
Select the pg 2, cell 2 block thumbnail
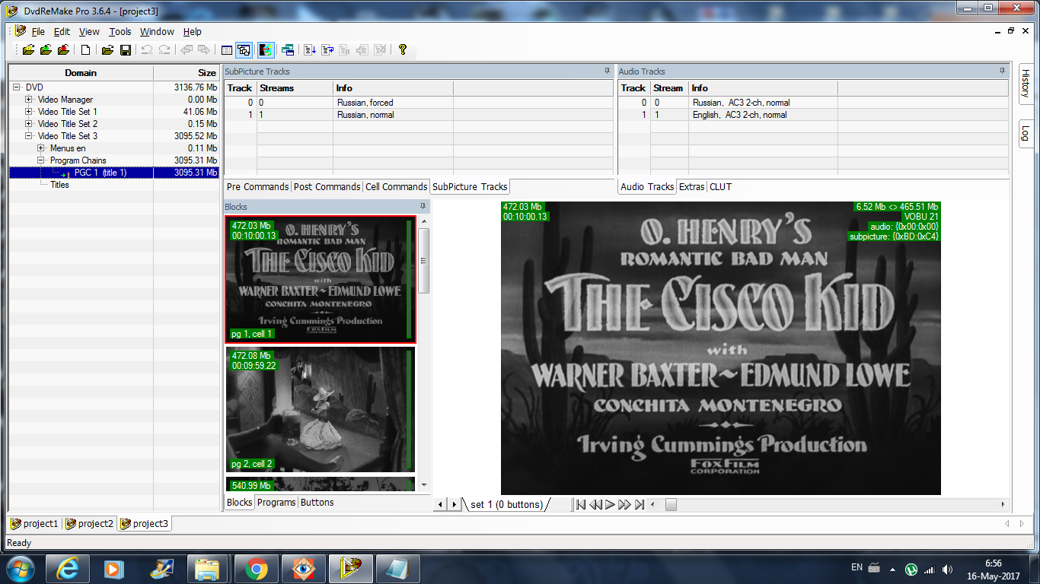[321, 409]
